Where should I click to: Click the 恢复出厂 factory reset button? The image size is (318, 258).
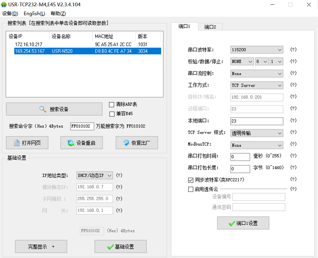tap(137, 143)
